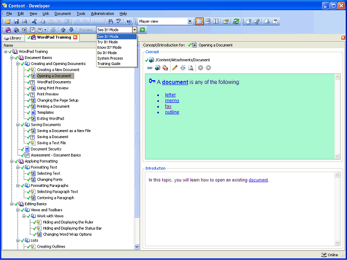Click document link in Introduction text

pos(258,180)
